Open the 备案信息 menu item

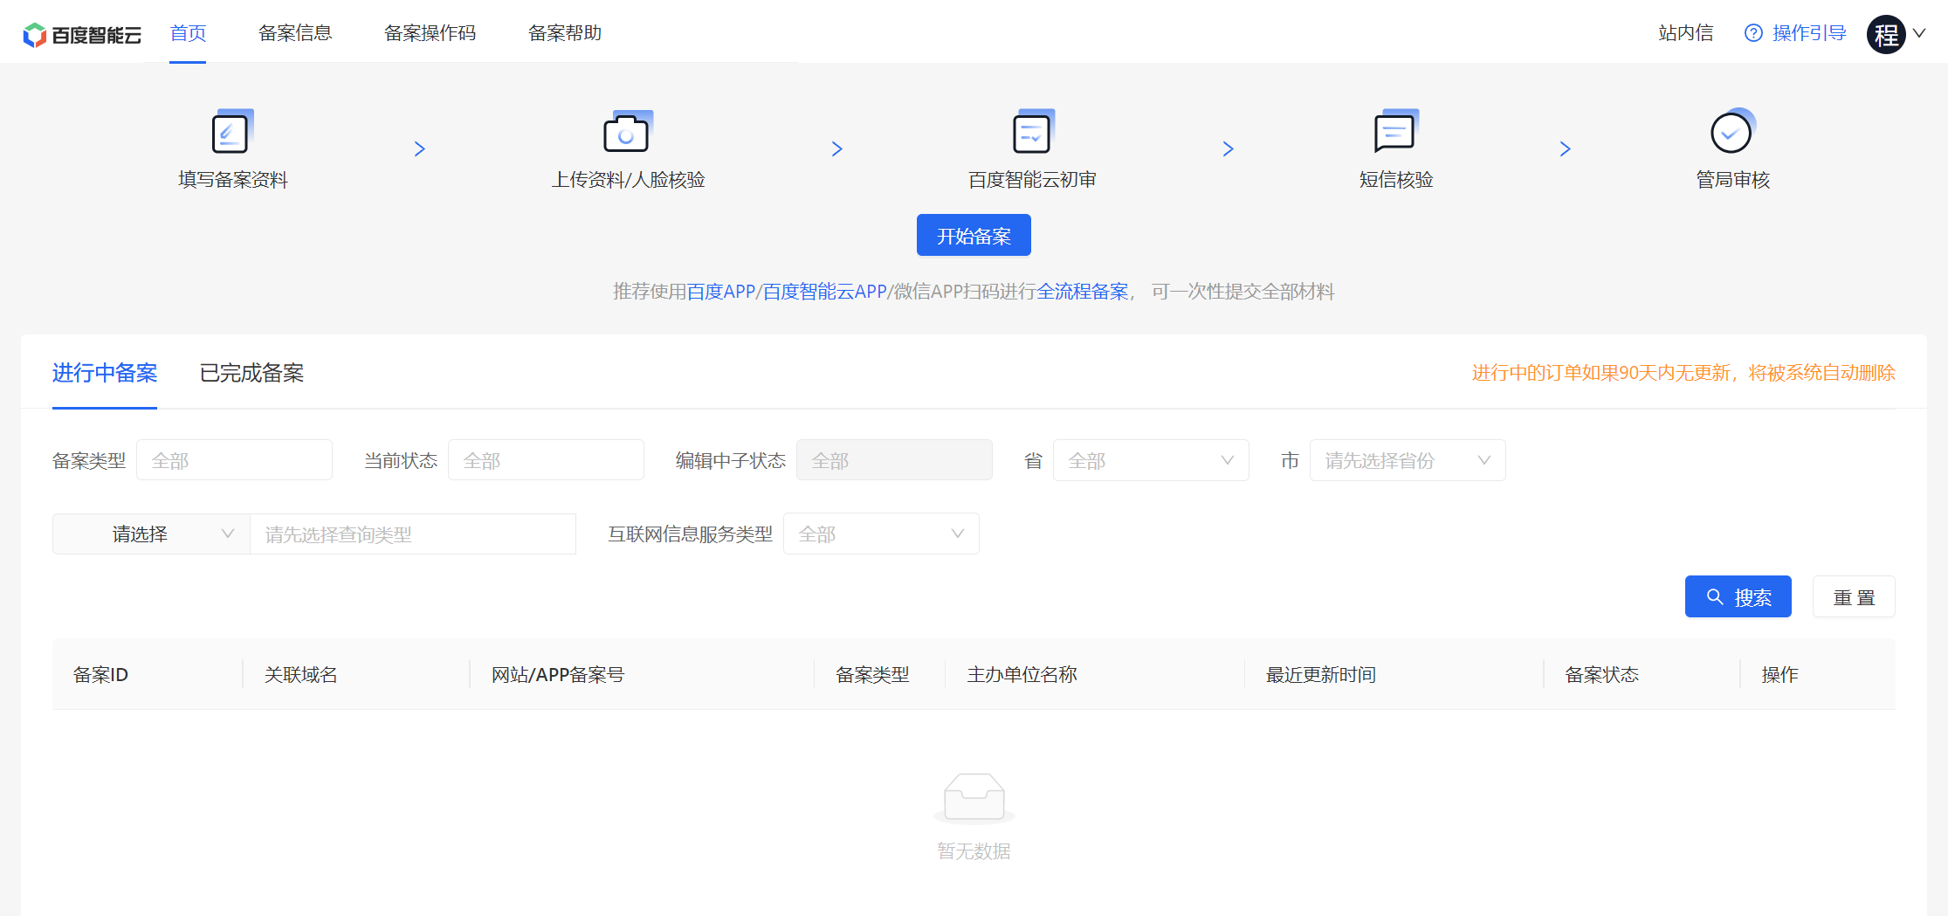(295, 33)
